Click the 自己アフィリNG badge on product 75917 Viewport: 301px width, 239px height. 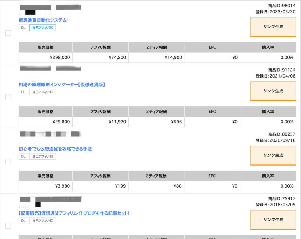pos(42,221)
